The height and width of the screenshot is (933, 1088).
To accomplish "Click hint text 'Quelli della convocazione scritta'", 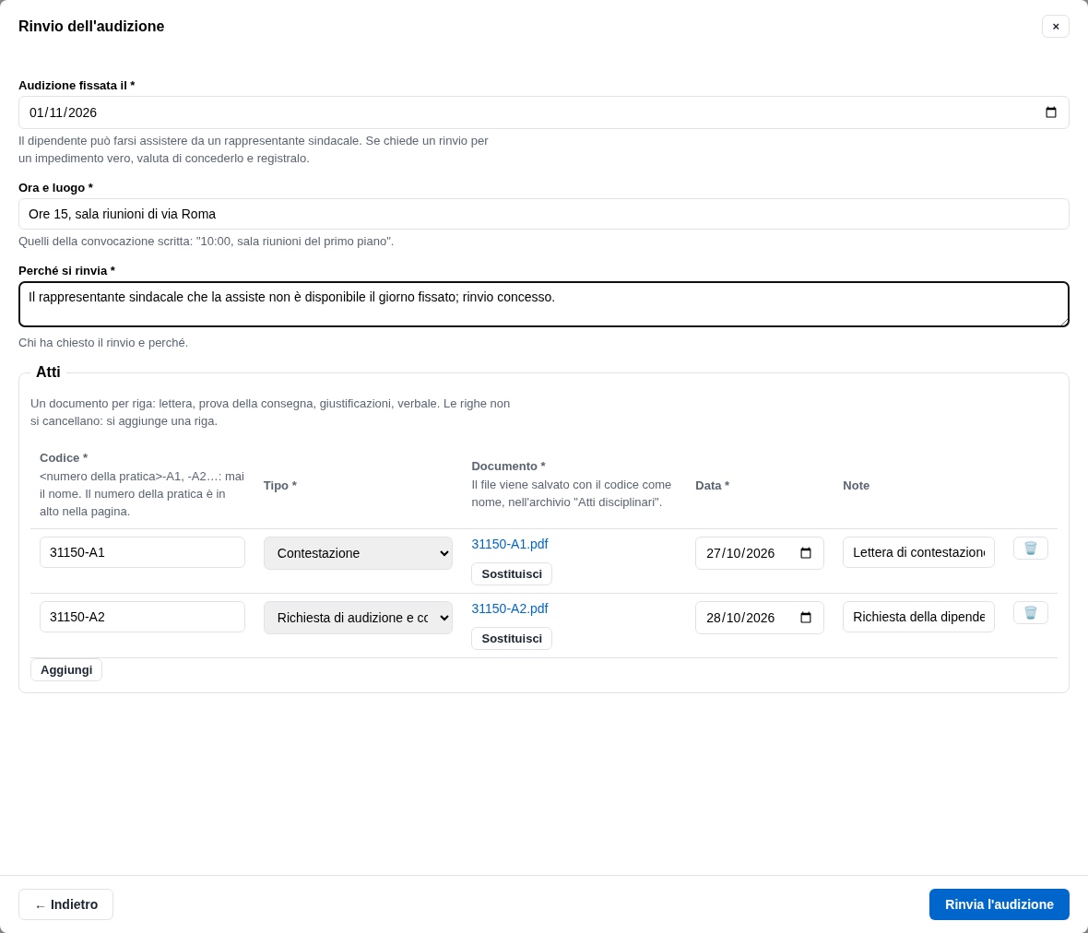I will pos(105,242).
